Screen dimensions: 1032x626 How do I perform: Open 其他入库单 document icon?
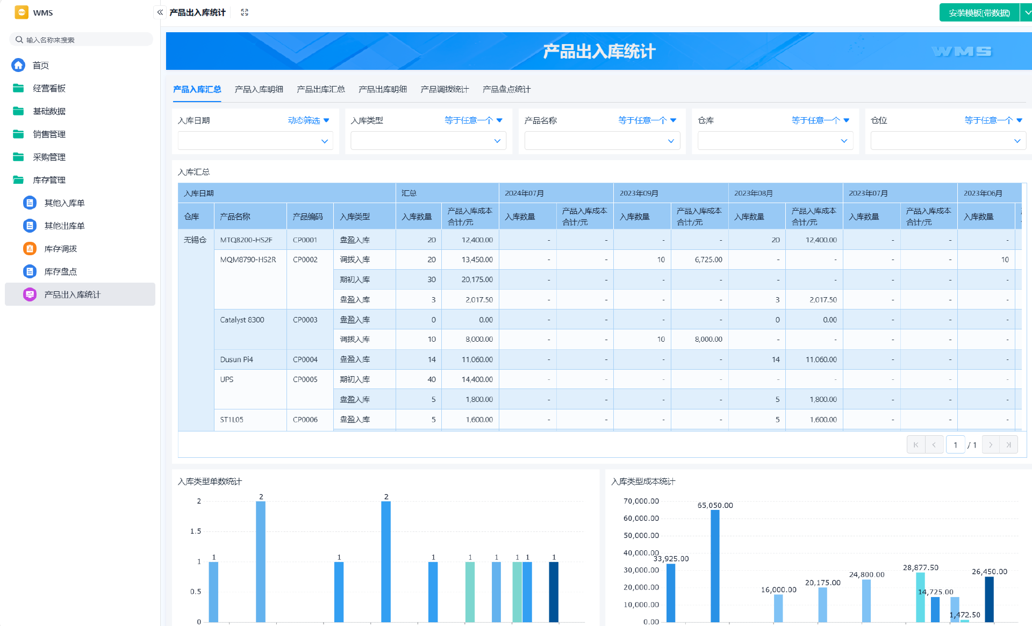(30, 203)
